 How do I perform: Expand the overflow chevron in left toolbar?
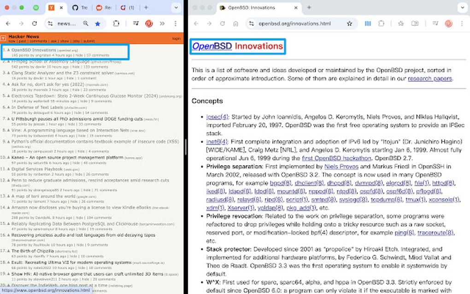[x=163, y=23]
